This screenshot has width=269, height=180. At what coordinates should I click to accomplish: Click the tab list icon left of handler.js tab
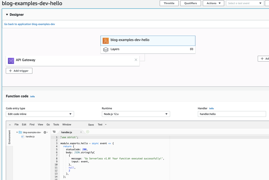(x=54, y=132)
